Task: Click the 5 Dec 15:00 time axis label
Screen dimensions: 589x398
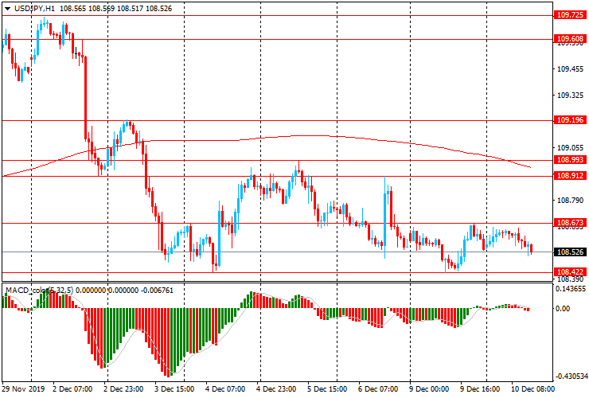Action: pos(327,388)
